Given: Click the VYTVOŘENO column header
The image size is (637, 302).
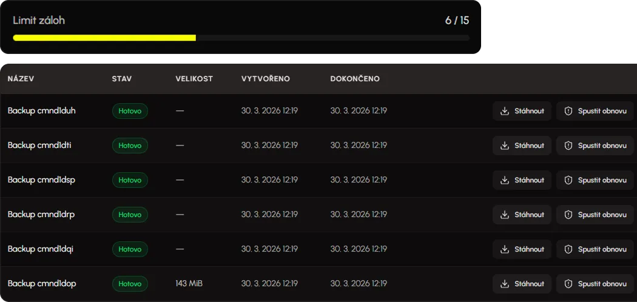Looking at the screenshot, I should coord(266,79).
